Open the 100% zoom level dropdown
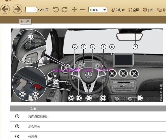166x139 pixels. tap(97, 10)
